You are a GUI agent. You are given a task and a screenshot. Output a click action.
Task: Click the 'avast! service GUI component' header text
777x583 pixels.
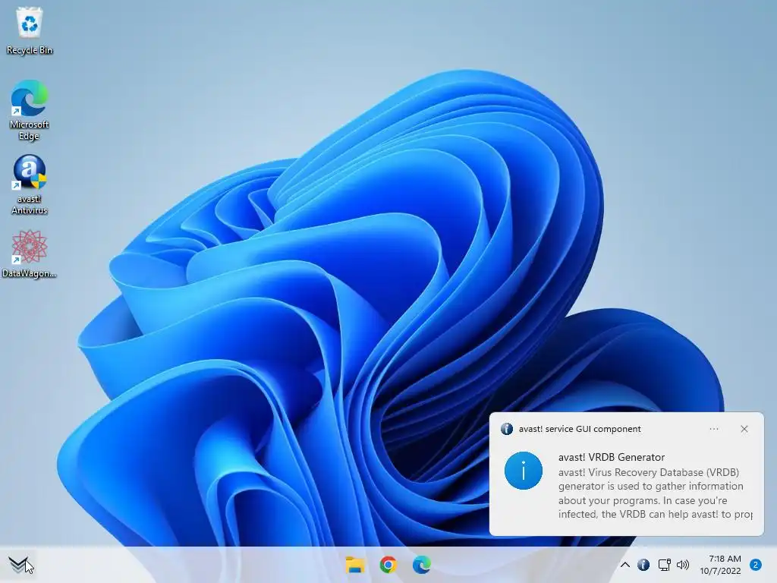click(580, 429)
